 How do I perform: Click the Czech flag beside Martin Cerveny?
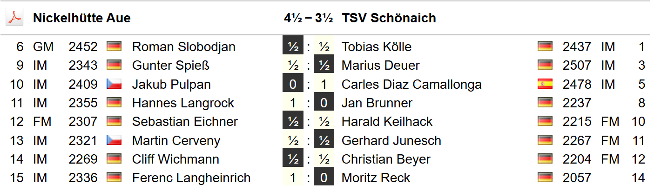tap(114, 140)
